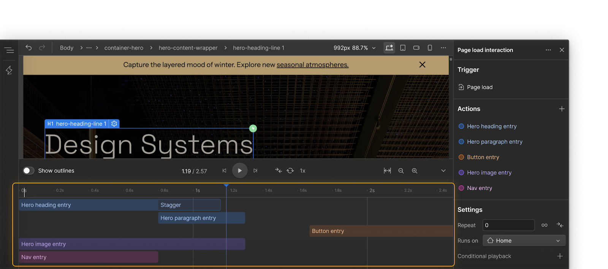Click Button entry timeline bar
The width and height of the screenshot is (608, 269).
(x=381, y=231)
